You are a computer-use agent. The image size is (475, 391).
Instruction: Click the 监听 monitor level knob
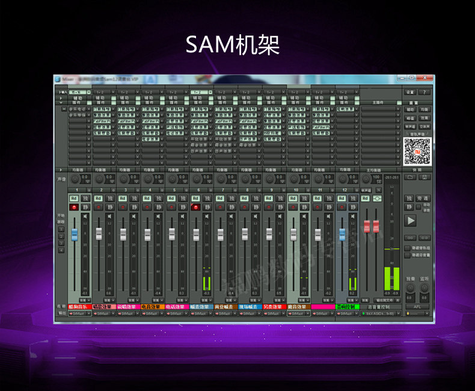click(x=424, y=288)
